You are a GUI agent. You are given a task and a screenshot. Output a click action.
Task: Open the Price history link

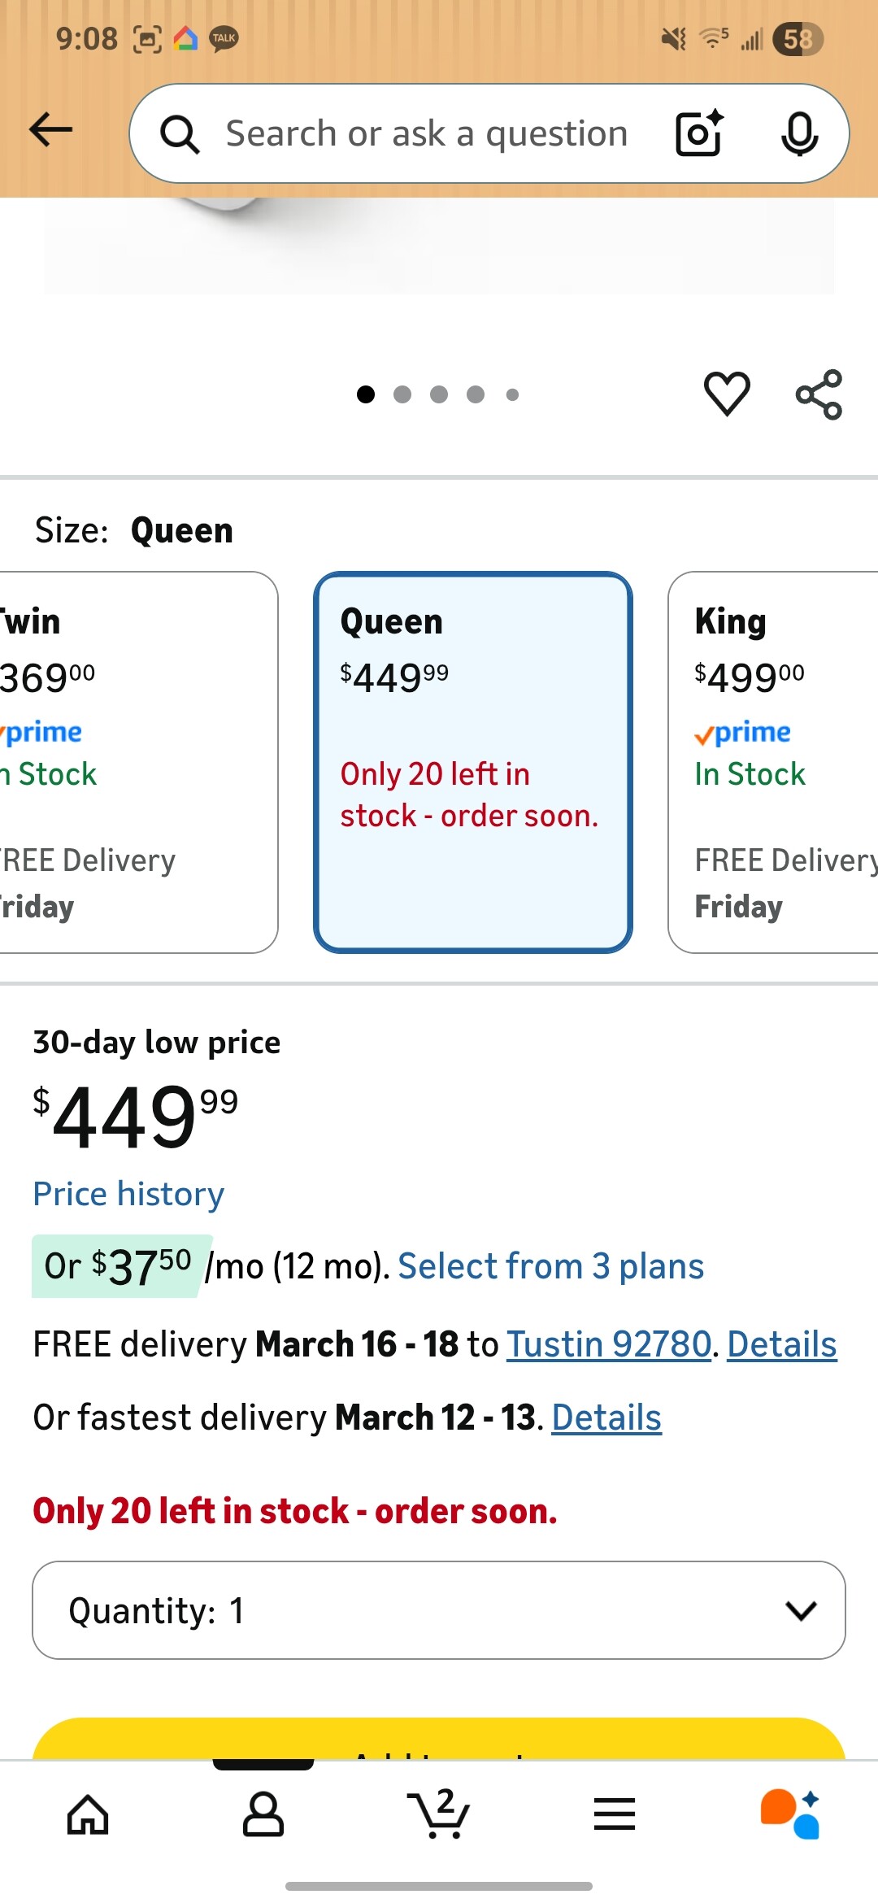click(128, 1194)
